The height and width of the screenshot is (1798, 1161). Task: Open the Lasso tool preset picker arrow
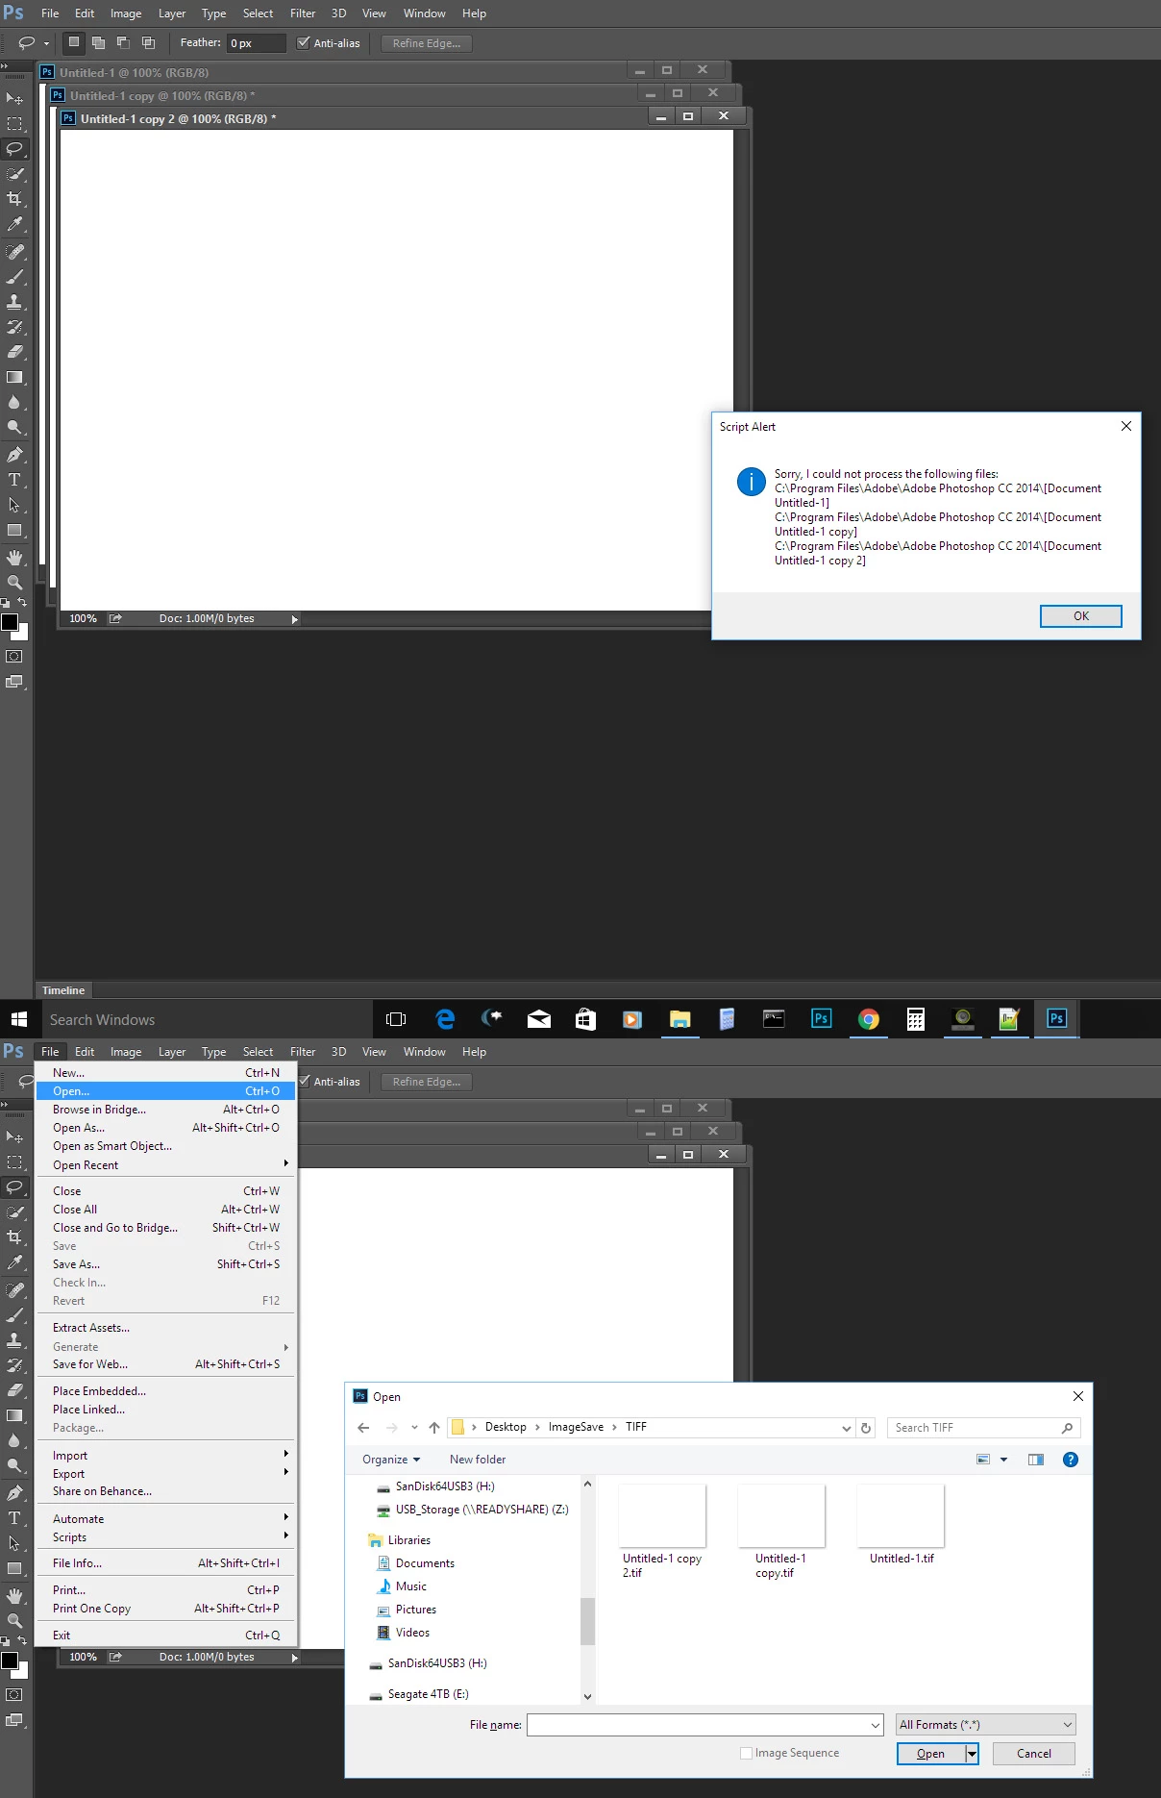click(x=46, y=43)
